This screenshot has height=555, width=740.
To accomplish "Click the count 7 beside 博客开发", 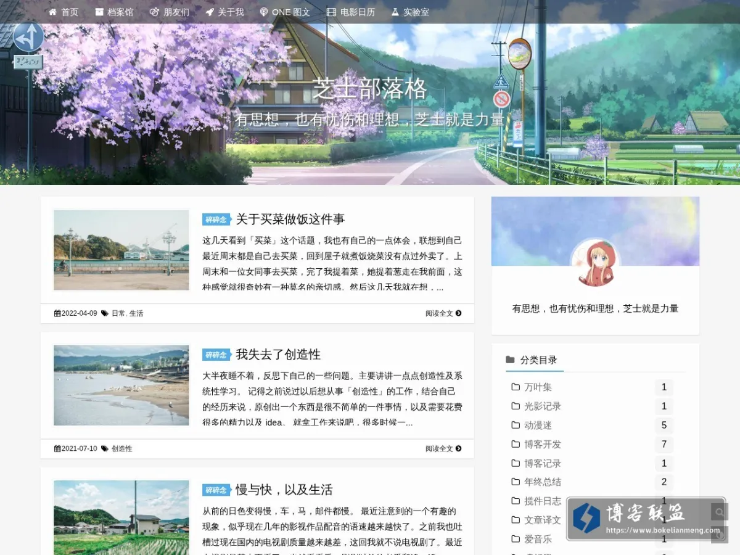I will point(664,444).
